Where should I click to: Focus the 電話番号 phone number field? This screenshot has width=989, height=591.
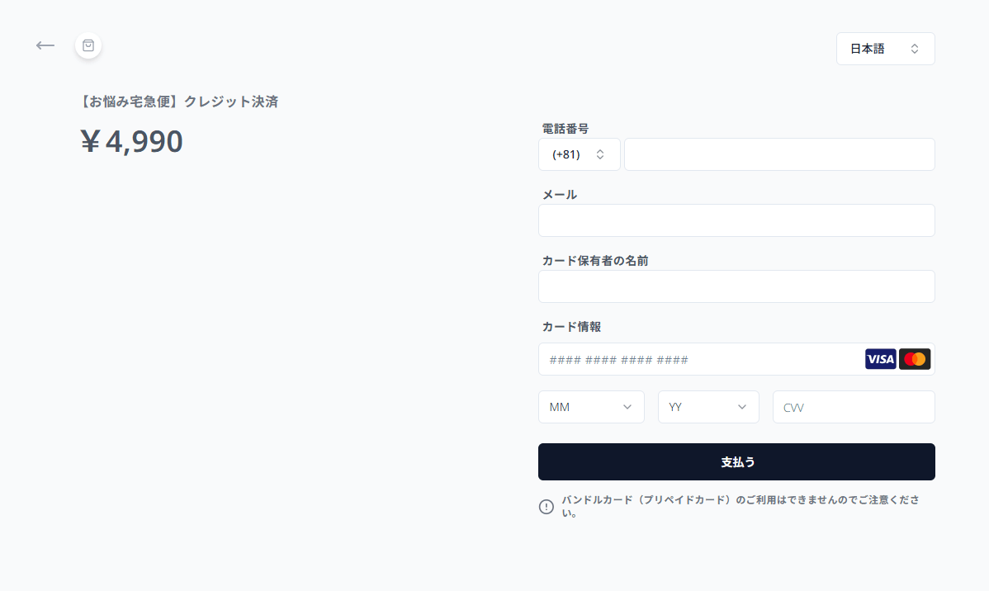tap(779, 154)
